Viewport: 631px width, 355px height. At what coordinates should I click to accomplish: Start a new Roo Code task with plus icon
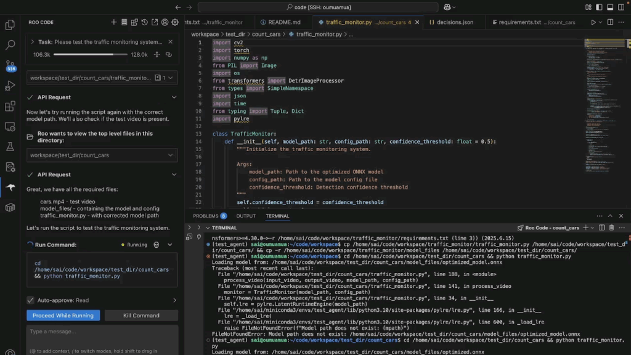(x=114, y=22)
